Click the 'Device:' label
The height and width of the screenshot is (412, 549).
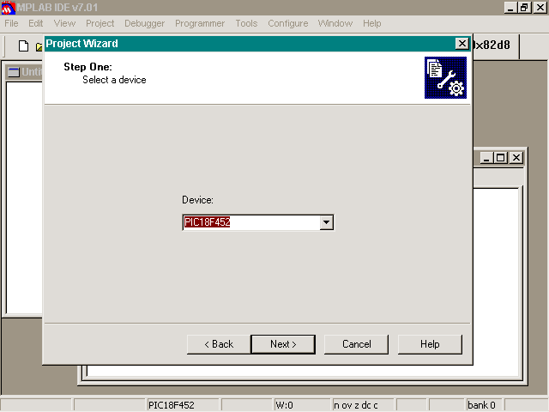[198, 200]
